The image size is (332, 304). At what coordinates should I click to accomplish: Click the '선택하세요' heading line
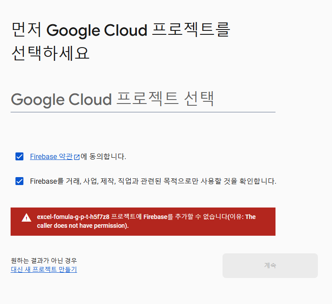[x=50, y=53]
